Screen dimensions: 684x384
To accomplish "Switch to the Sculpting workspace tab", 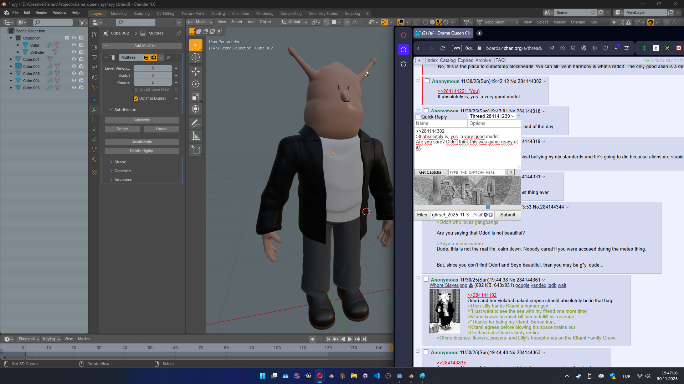I will [x=142, y=14].
